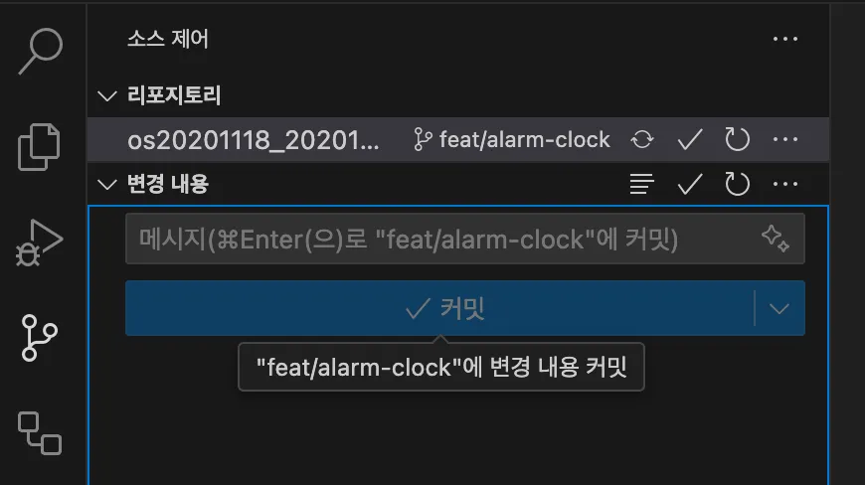The image size is (865, 485).
Task: Open the commit button's dropdown arrow
Action: click(778, 309)
